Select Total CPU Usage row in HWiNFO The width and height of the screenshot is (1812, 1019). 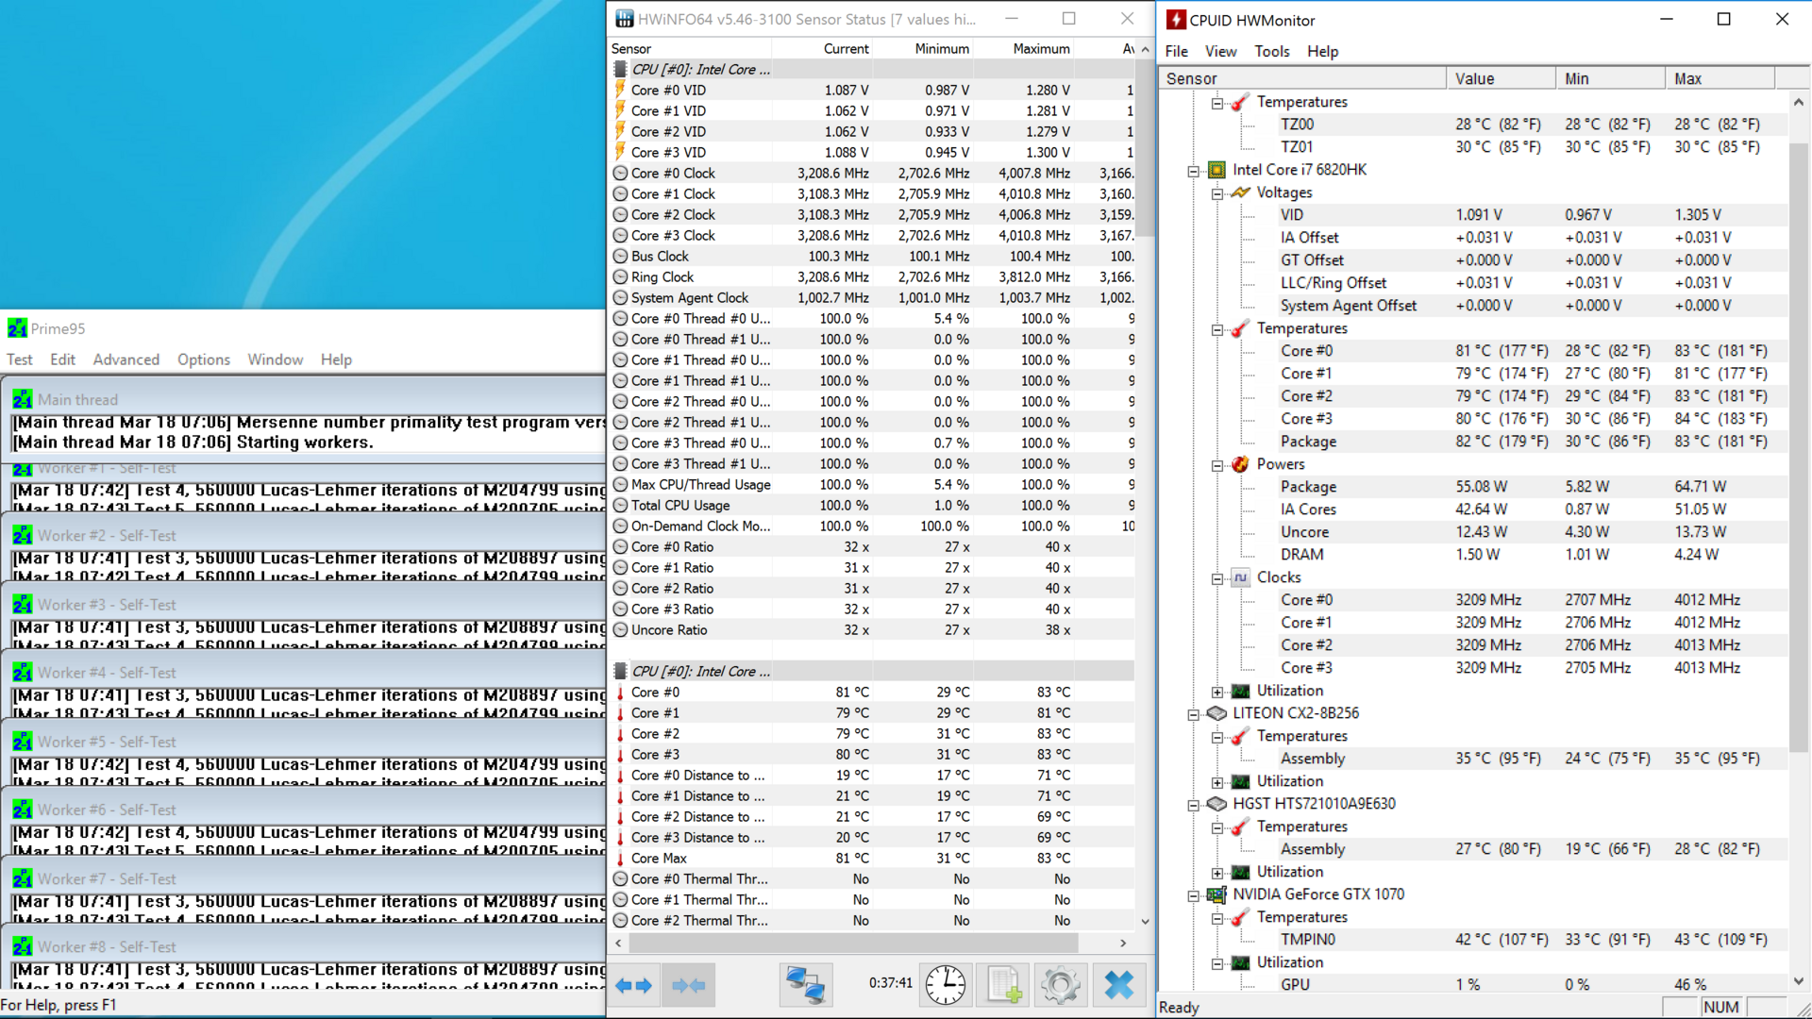coord(872,506)
